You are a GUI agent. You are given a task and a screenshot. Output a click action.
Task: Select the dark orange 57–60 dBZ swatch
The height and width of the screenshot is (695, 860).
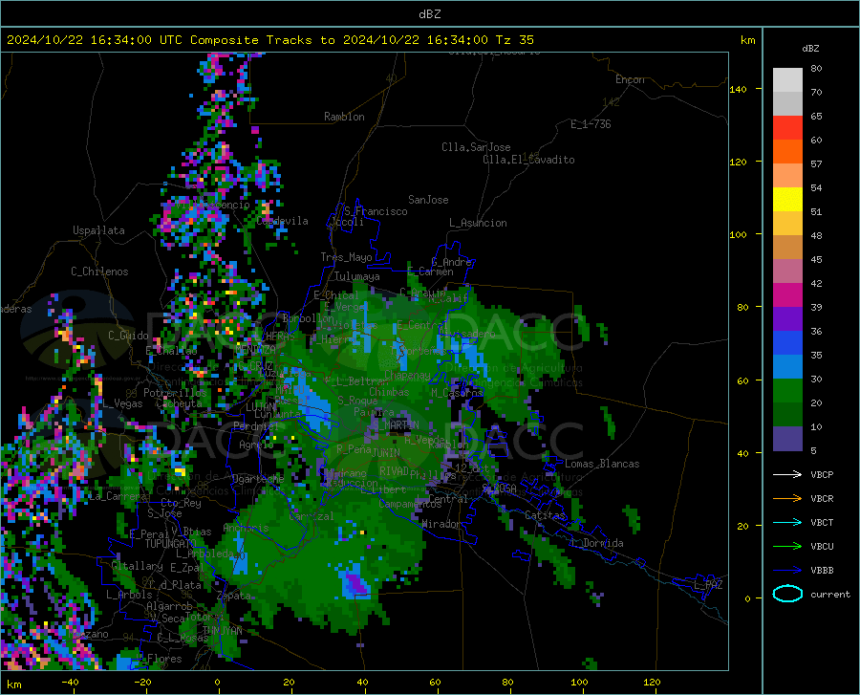pos(787,152)
